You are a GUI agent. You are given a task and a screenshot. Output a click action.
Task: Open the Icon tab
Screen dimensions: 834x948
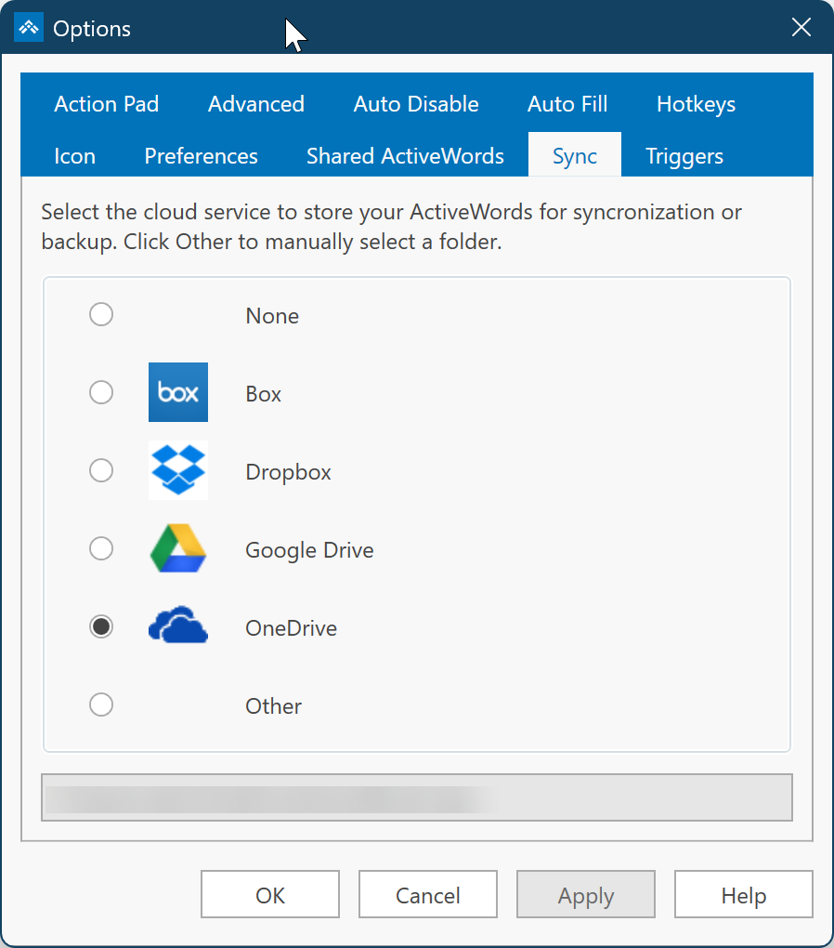pos(75,156)
